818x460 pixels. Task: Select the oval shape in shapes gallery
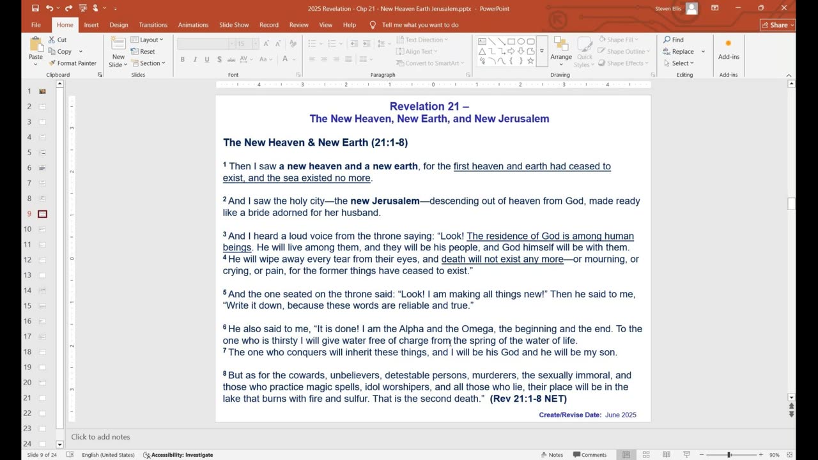[521, 42]
